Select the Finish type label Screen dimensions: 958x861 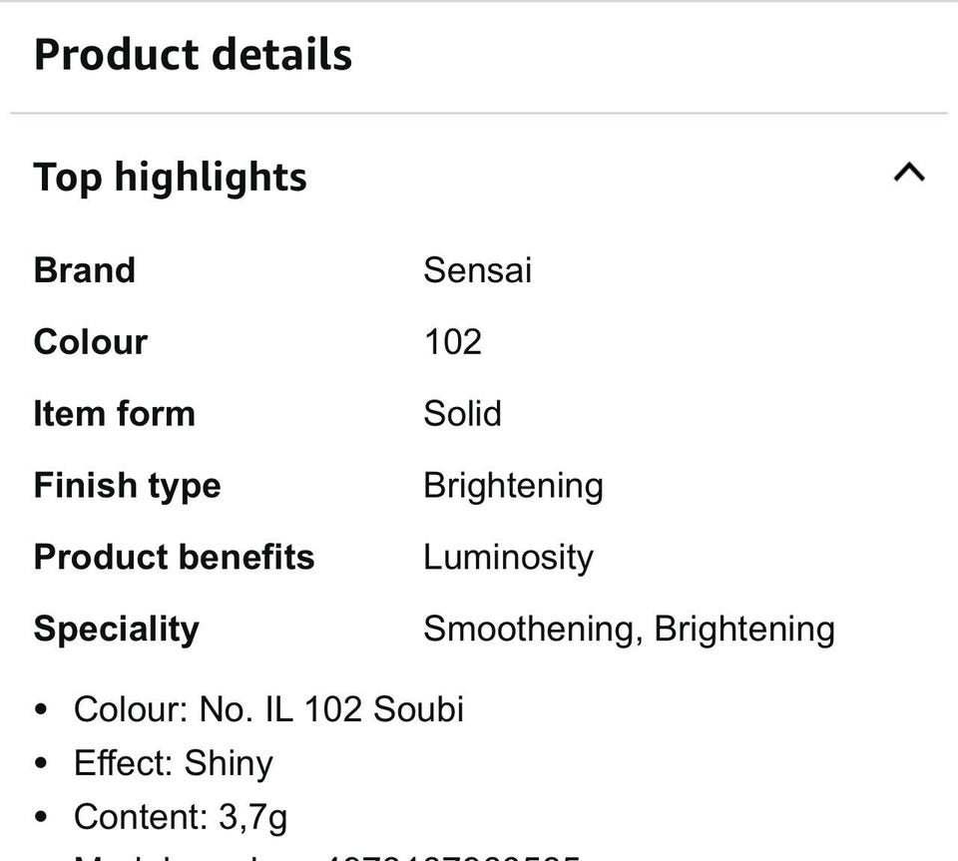(128, 486)
